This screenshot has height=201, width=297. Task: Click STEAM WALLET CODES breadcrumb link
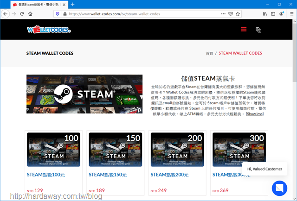(240, 53)
